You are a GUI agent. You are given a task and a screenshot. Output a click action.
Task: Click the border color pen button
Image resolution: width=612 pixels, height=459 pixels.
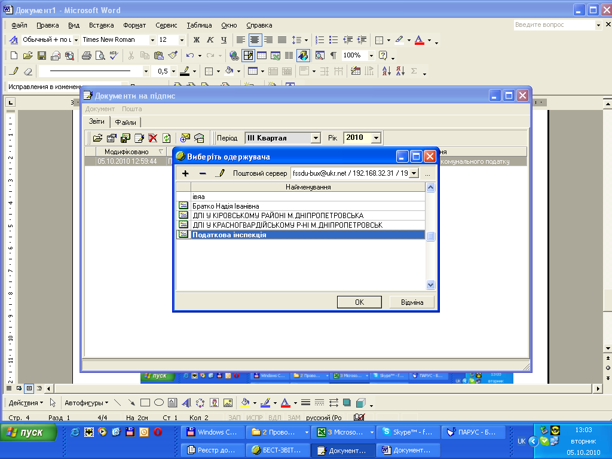pyautogui.click(x=185, y=71)
